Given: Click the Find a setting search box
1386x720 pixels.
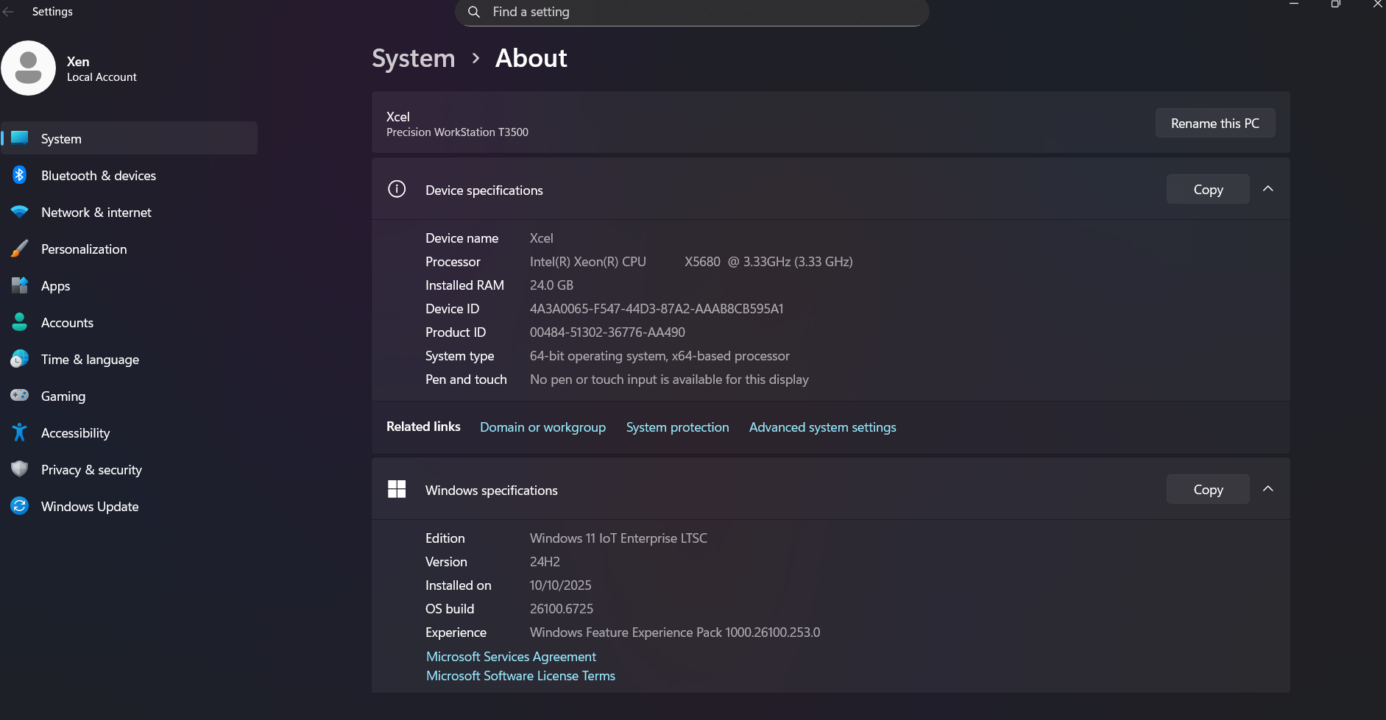Looking at the screenshot, I should click(x=692, y=13).
